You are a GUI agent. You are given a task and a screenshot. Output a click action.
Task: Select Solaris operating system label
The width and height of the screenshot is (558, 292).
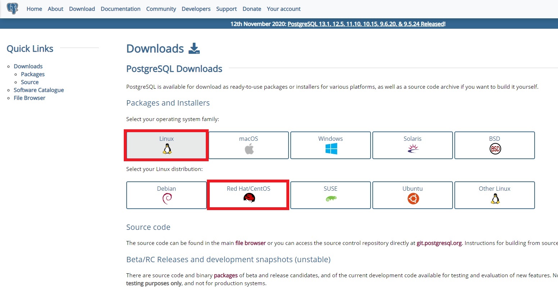(x=413, y=139)
